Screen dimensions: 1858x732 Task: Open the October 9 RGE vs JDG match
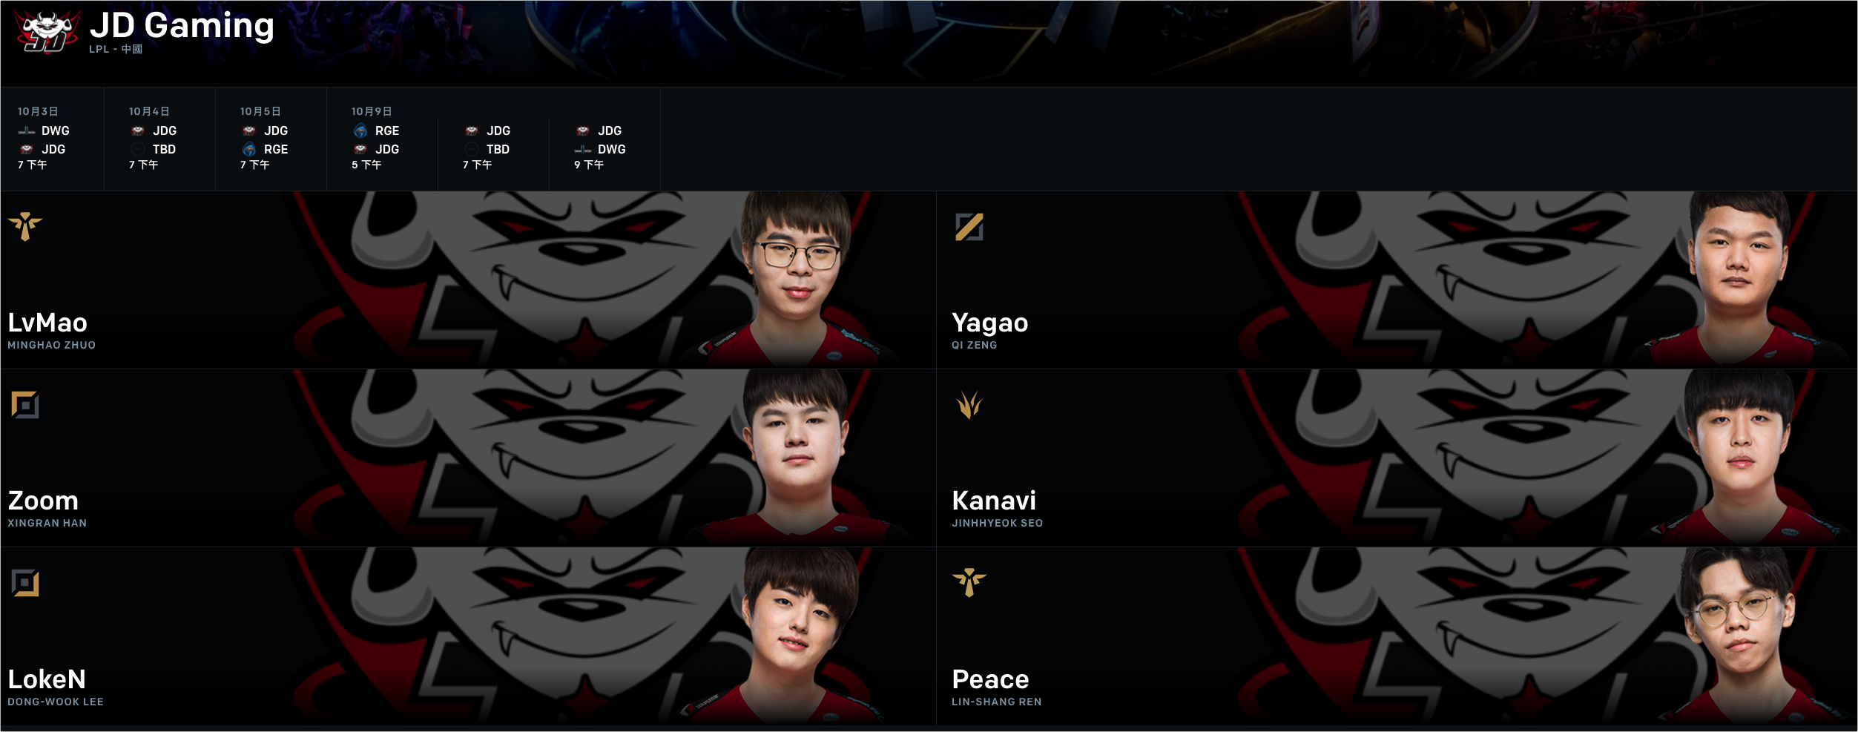[383, 139]
